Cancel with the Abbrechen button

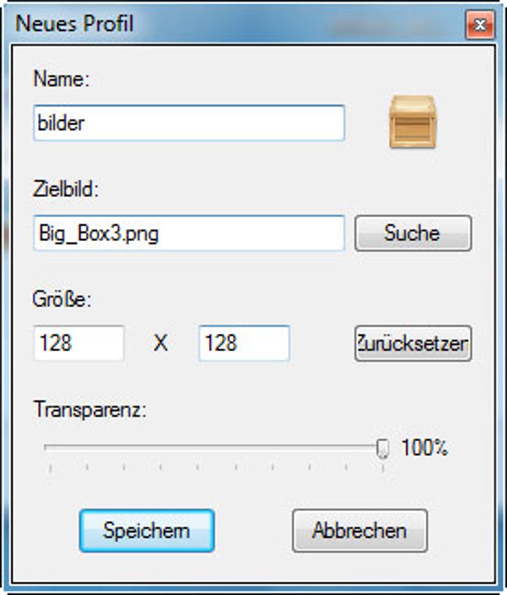point(359,530)
